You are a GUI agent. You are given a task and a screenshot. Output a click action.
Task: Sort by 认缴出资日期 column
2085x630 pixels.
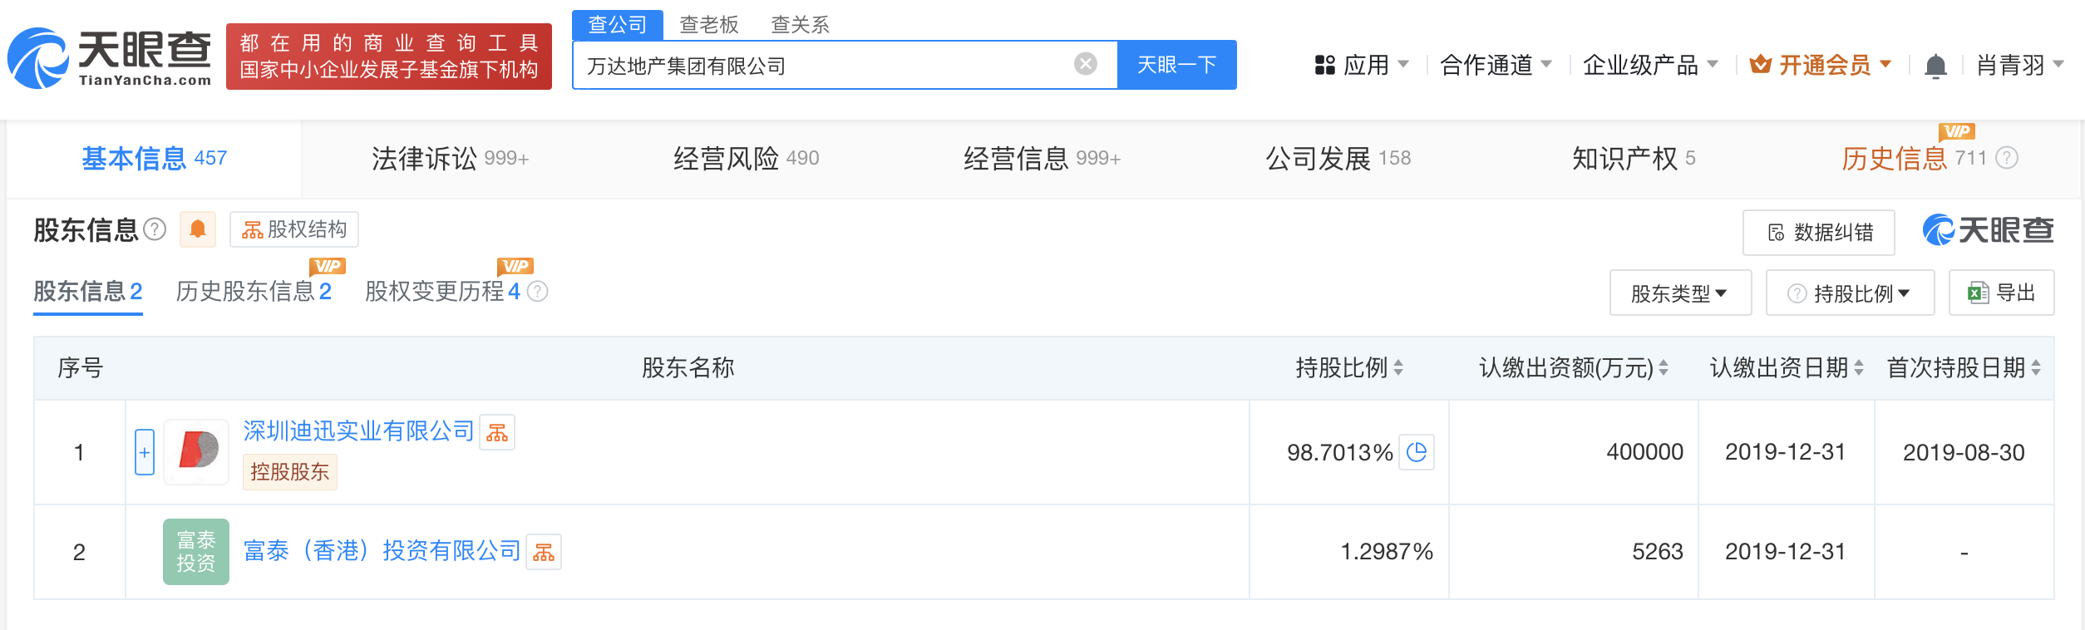[1859, 367]
